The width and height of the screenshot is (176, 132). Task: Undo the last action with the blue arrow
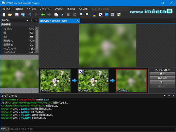pos(30,15)
